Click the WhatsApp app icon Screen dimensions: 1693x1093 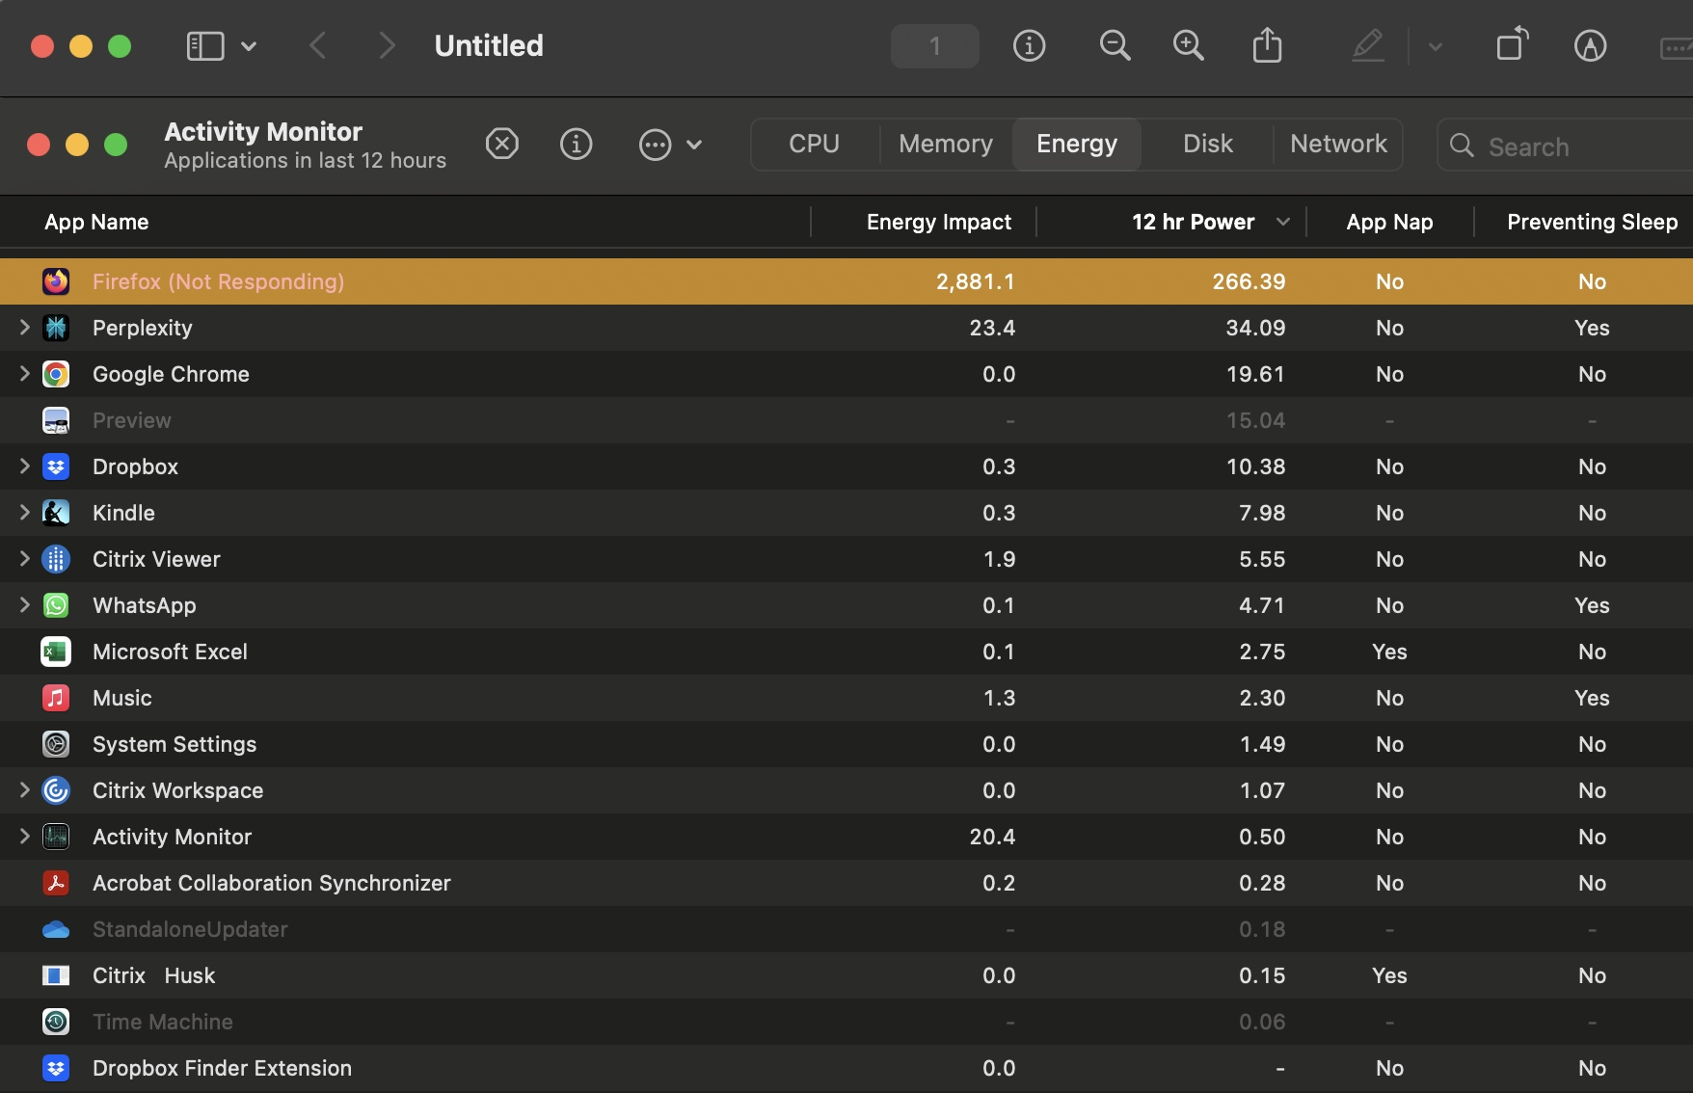click(x=56, y=605)
